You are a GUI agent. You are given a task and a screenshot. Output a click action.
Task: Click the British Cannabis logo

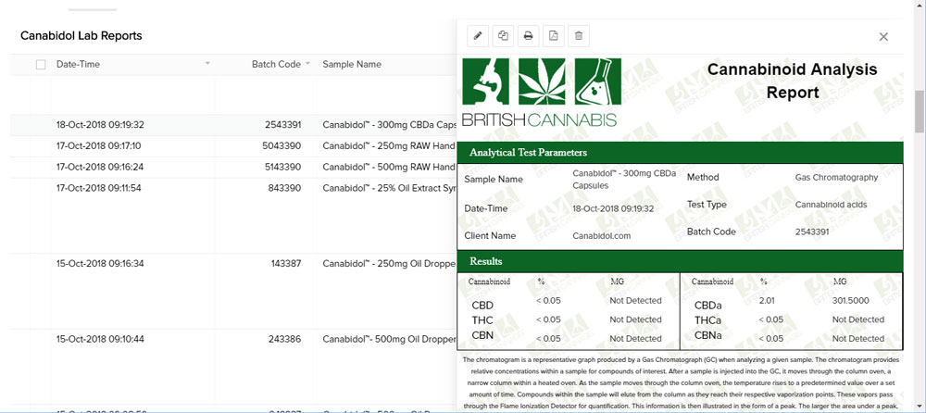(x=541, y=93)
